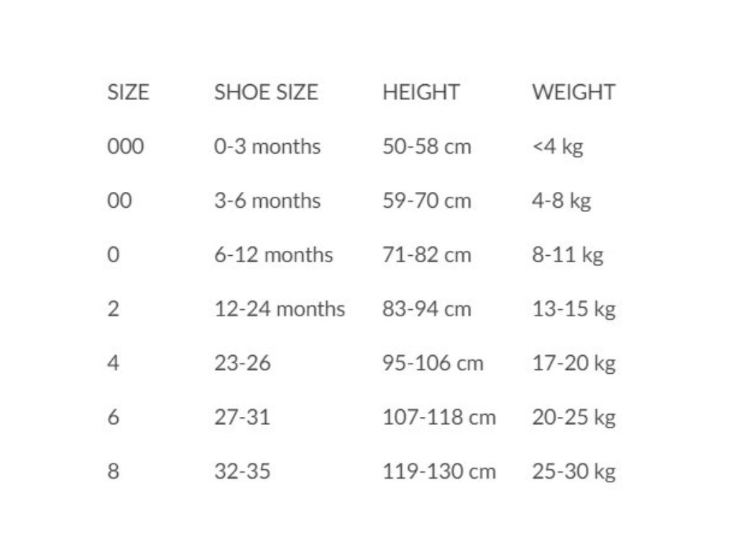Image resolution: width=736 pixels, height=552 pixels.
Task: Click the WEIGHT column header
Action: click(x=573, y=92)
